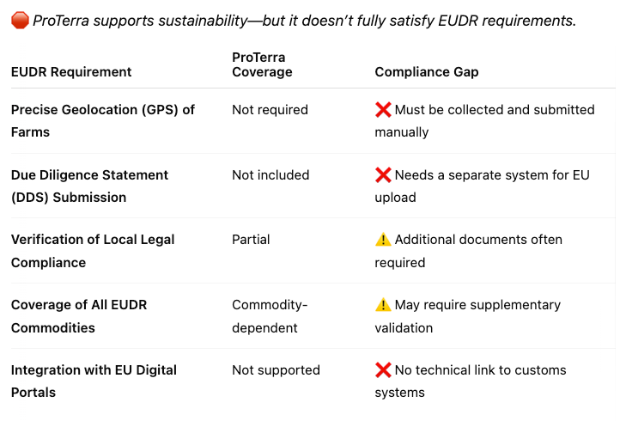626x421 pixels.
Task: Click the red stop sign icon
Action: pos(20,21)
